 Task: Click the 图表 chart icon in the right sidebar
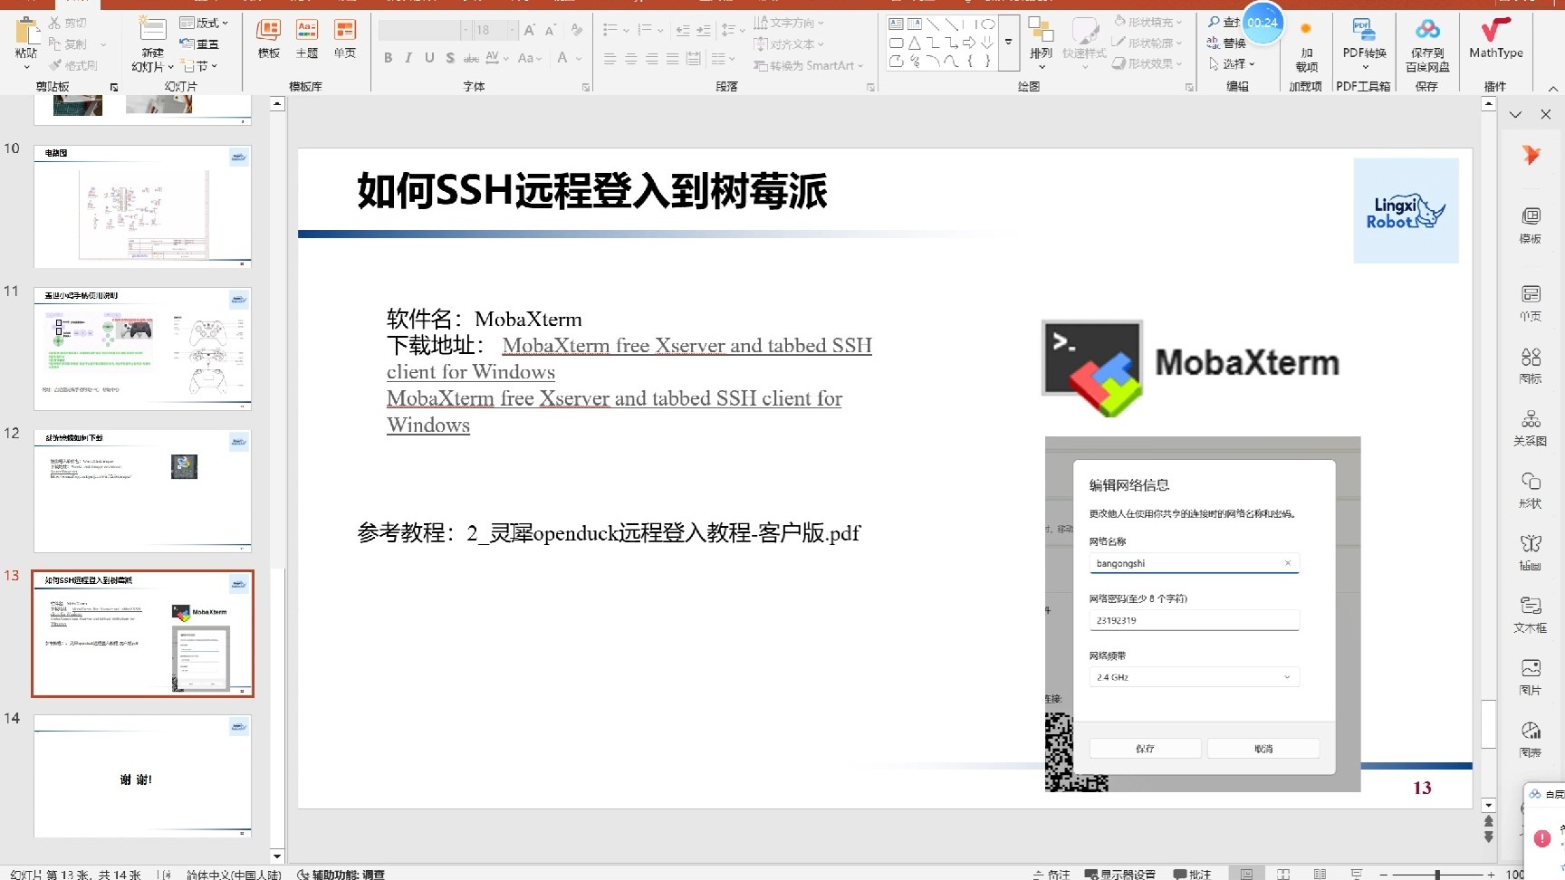[1531, 739]
